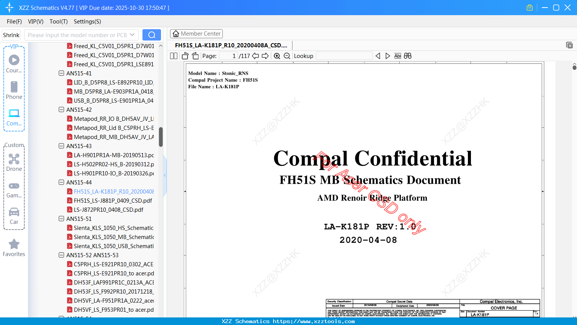The width and height of the screenshot is (577, 325).
Task: Open Metapod_RR_IO B_DH5AV file
Action: pos(110,119)
